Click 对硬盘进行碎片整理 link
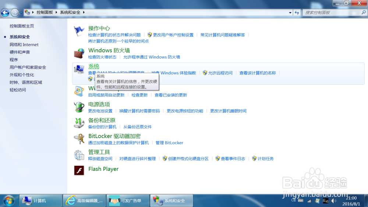Viewport: 368px width, 207px height. tap(137, 159)
